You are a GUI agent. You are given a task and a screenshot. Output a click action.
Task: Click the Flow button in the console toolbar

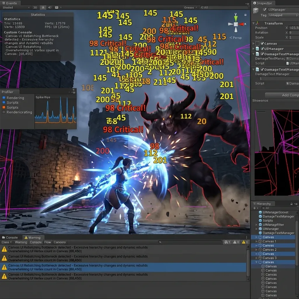[48, 242]
